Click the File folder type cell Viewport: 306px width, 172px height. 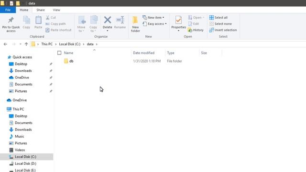tap(174, 61)
